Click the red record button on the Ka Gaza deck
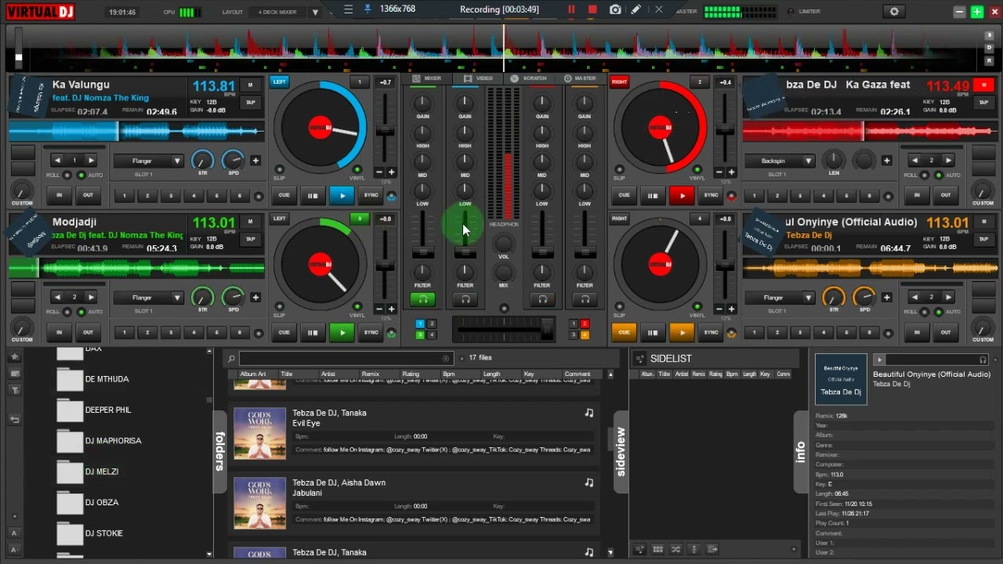This screenshot has height=564, width=1003. pos(983,85)
